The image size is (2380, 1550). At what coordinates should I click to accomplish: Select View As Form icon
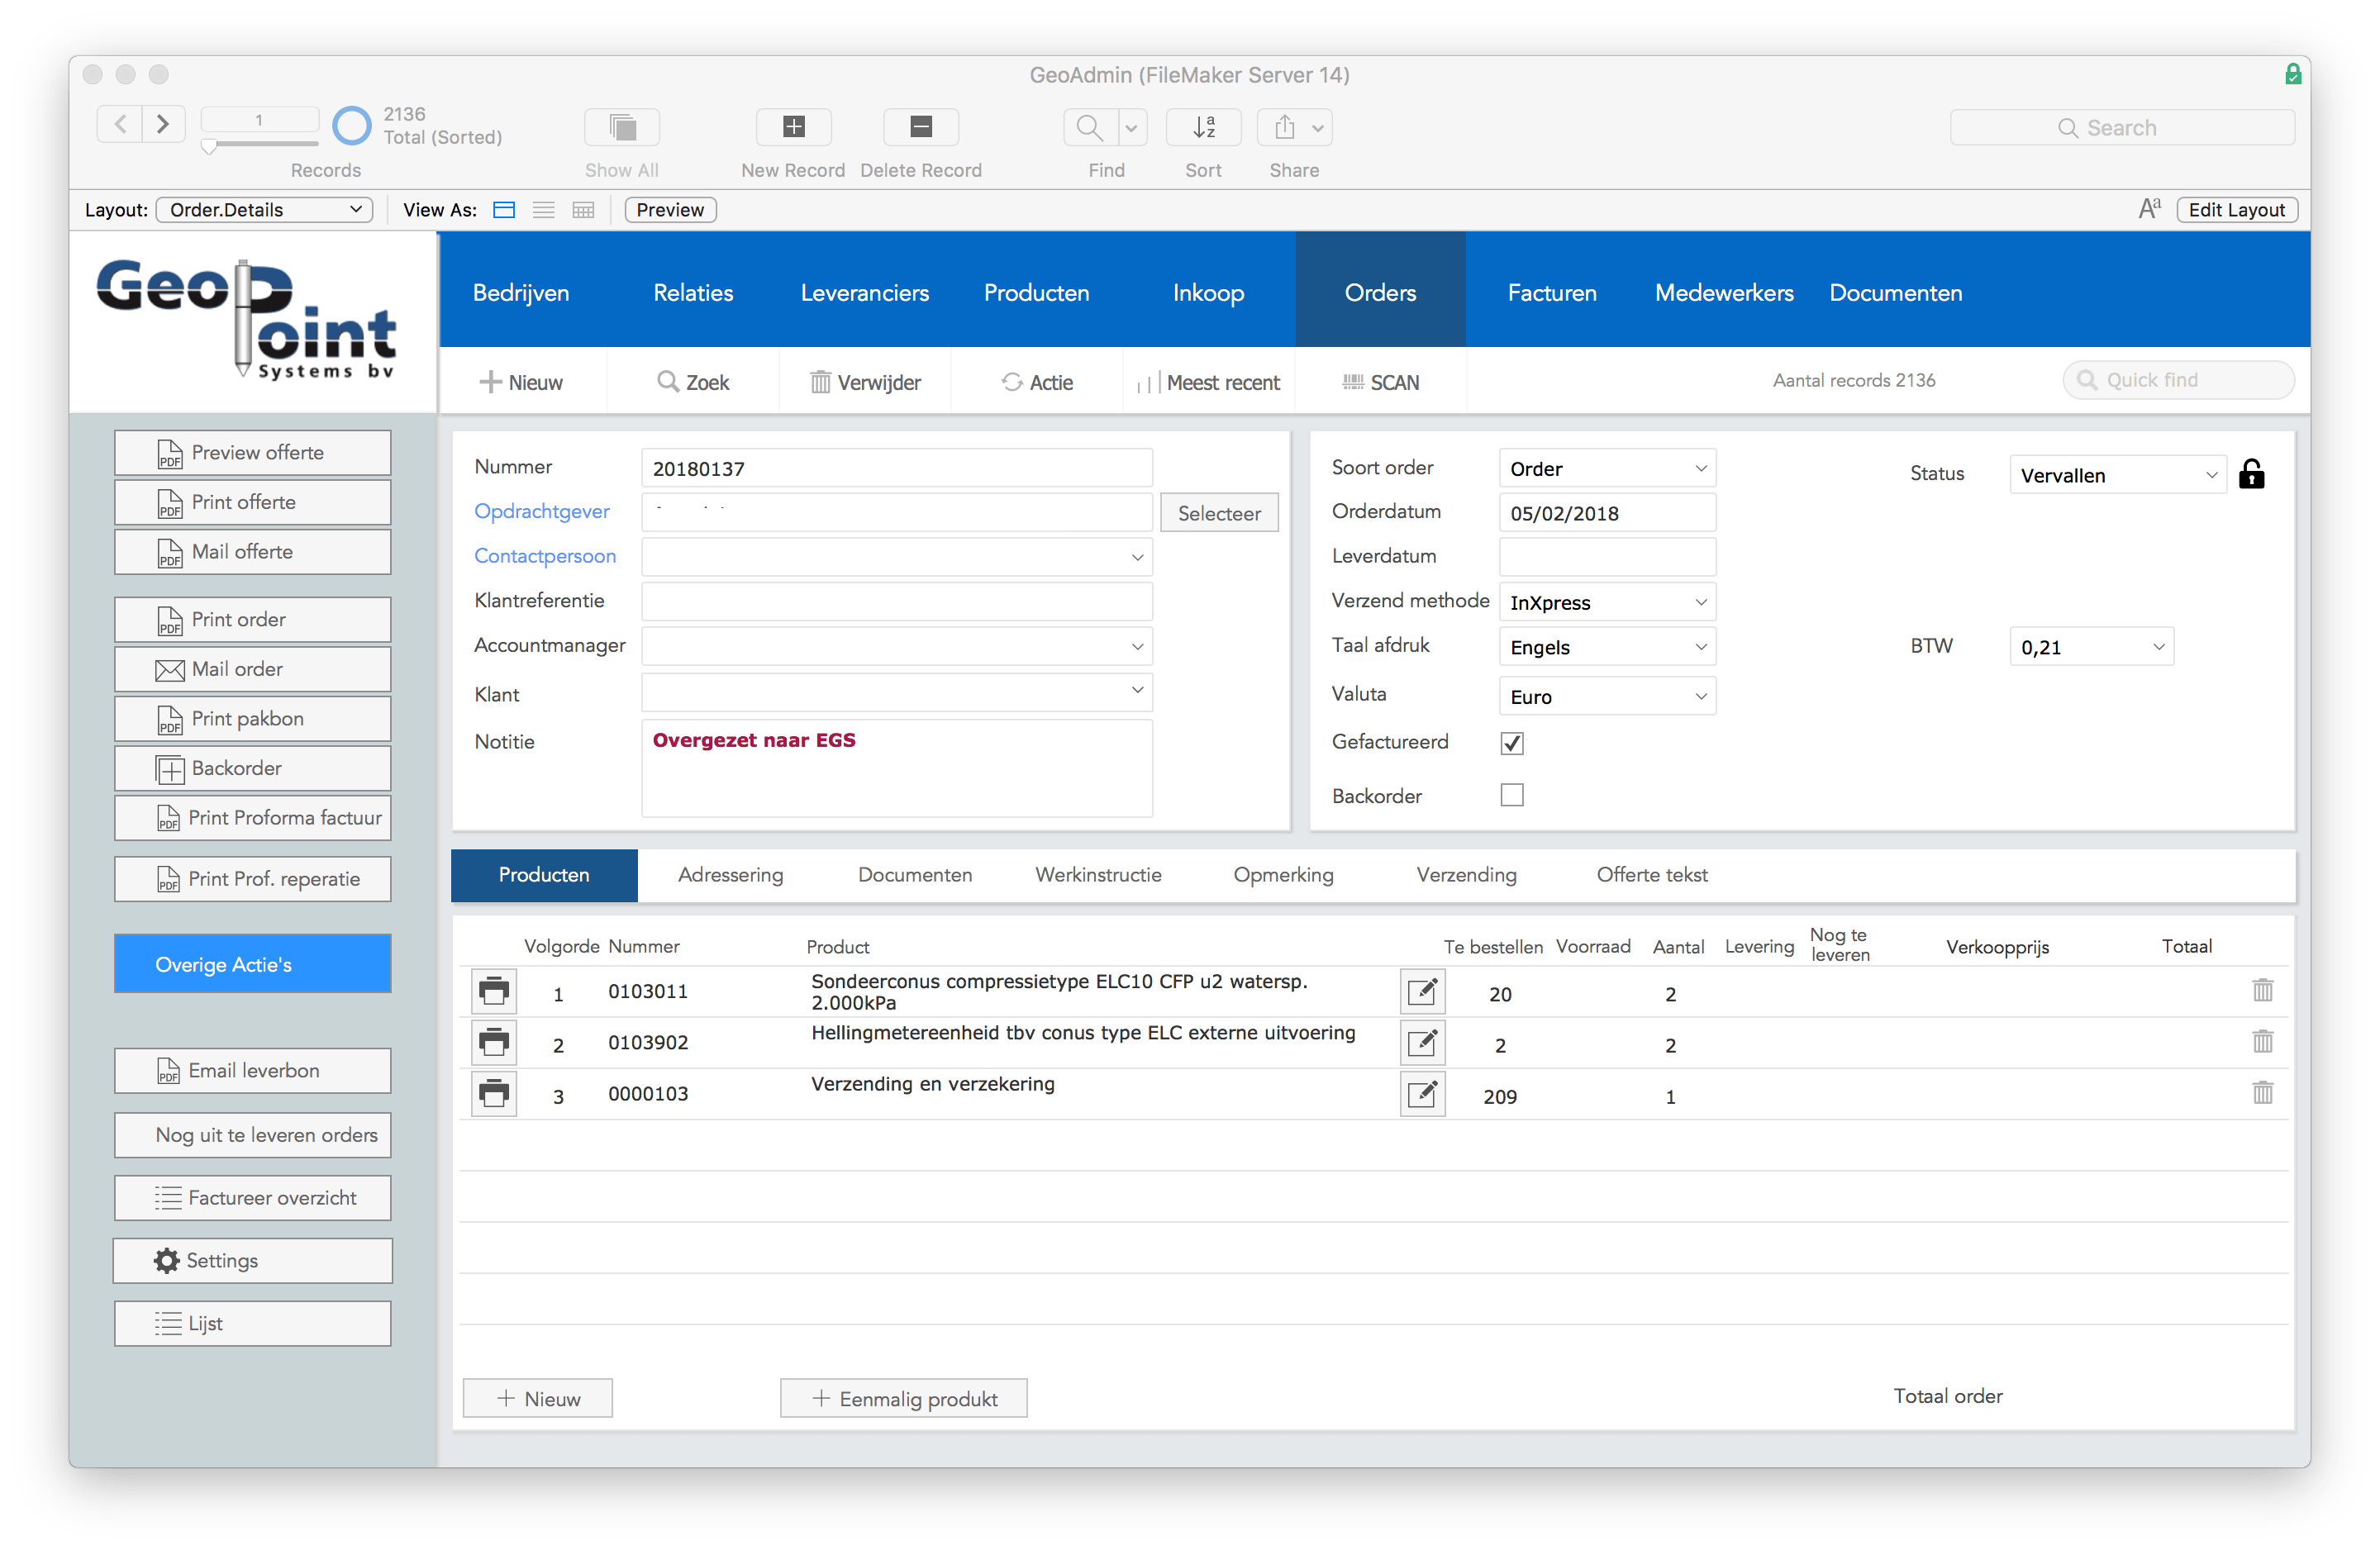point(504,210)
